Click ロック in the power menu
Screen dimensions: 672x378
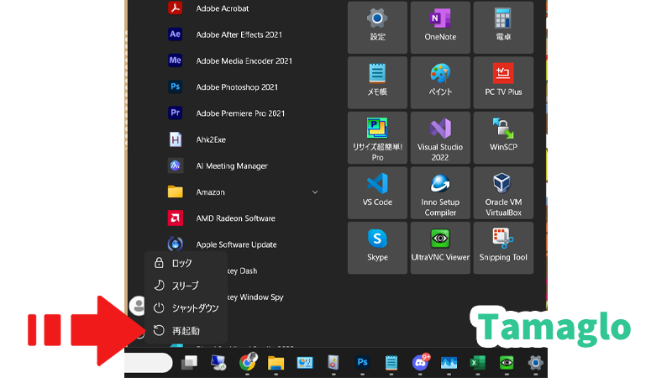tap(181, 263)
